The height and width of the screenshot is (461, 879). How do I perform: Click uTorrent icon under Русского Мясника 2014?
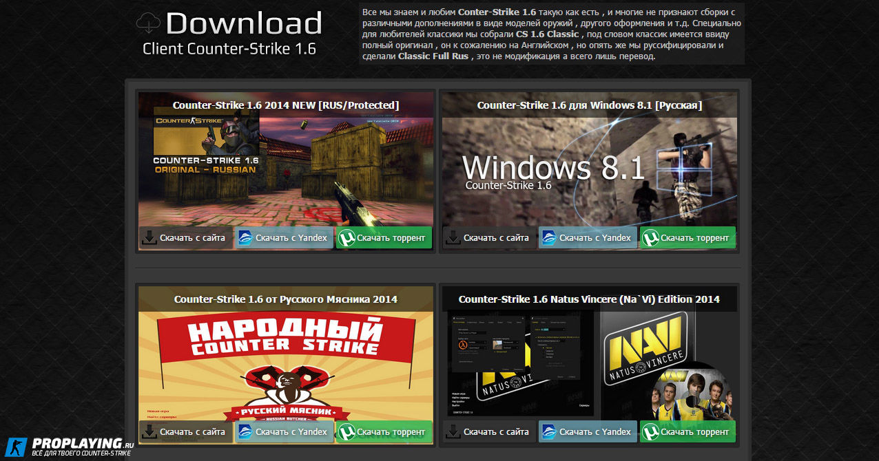click(347, 431)
